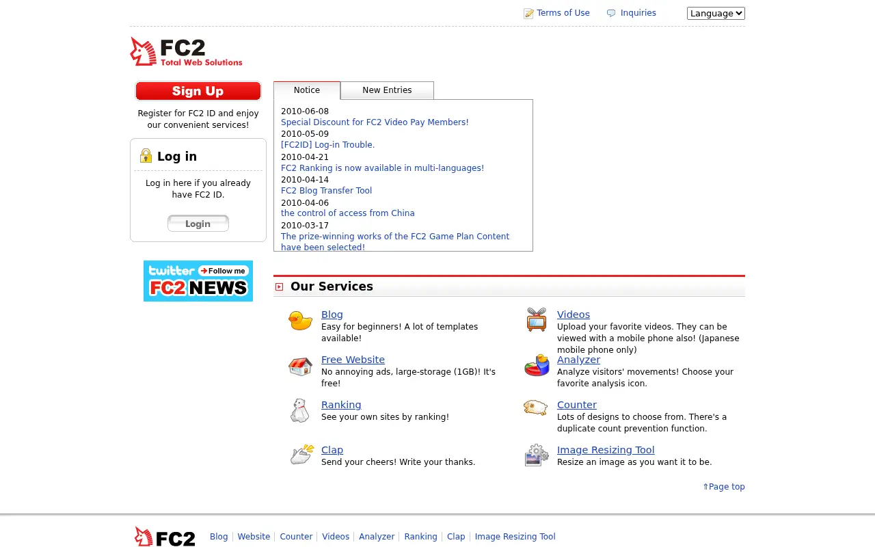The height and width of the screenshot is (547, 875).
Task: Click the gray Login button
Action: pyautogui.click(x=198, y=224)
